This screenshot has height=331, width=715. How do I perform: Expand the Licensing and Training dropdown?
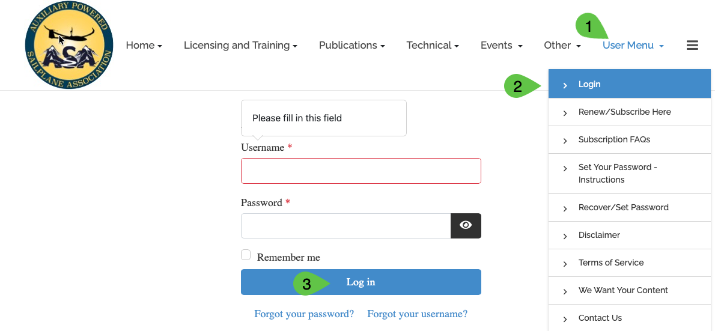(x=240, y=46)
